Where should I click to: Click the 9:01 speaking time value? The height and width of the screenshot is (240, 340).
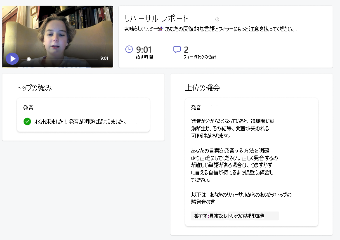[x=144, y=50]
